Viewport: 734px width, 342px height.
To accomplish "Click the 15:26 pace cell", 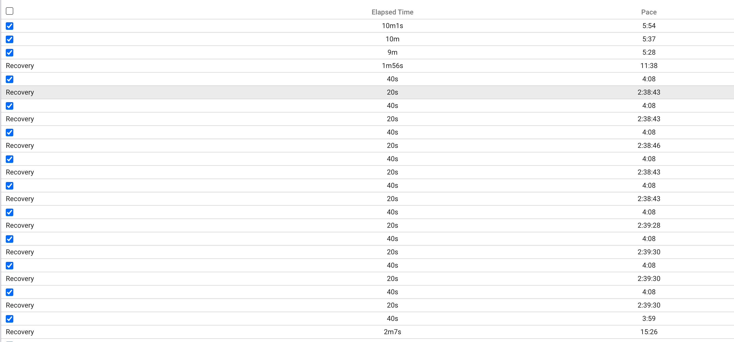I will pos(649,332).
